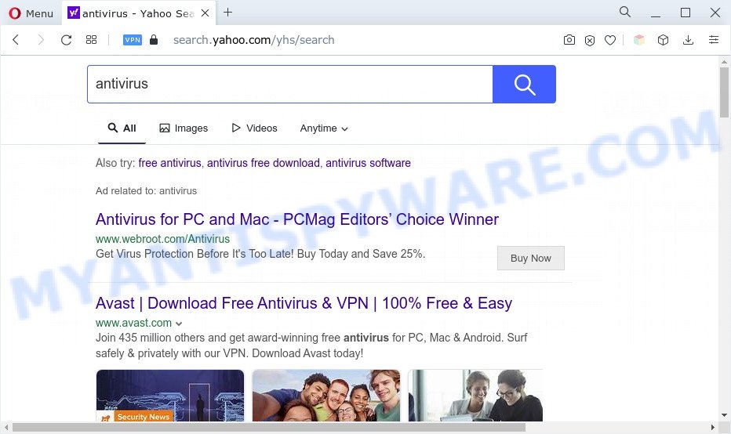
Task: Open Speed Dial start page grid
Action: click(x=91, y=40)
